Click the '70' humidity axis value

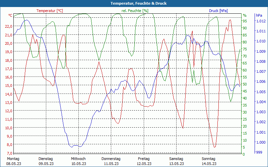pos(245,56)
